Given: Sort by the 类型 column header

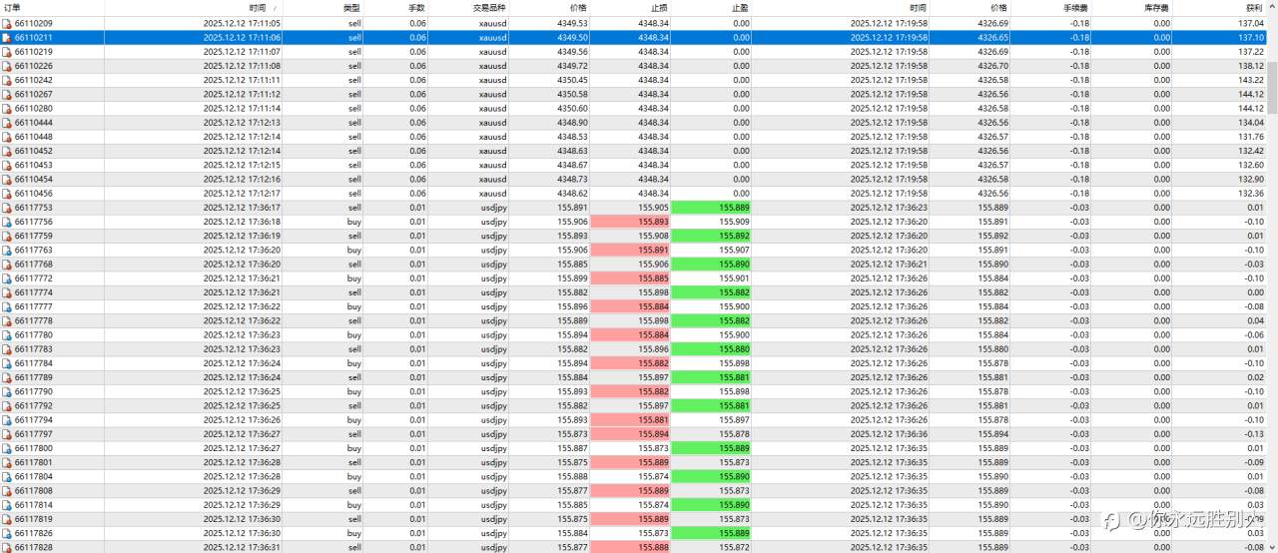Looking at the screenshot, I should (351, 8).
